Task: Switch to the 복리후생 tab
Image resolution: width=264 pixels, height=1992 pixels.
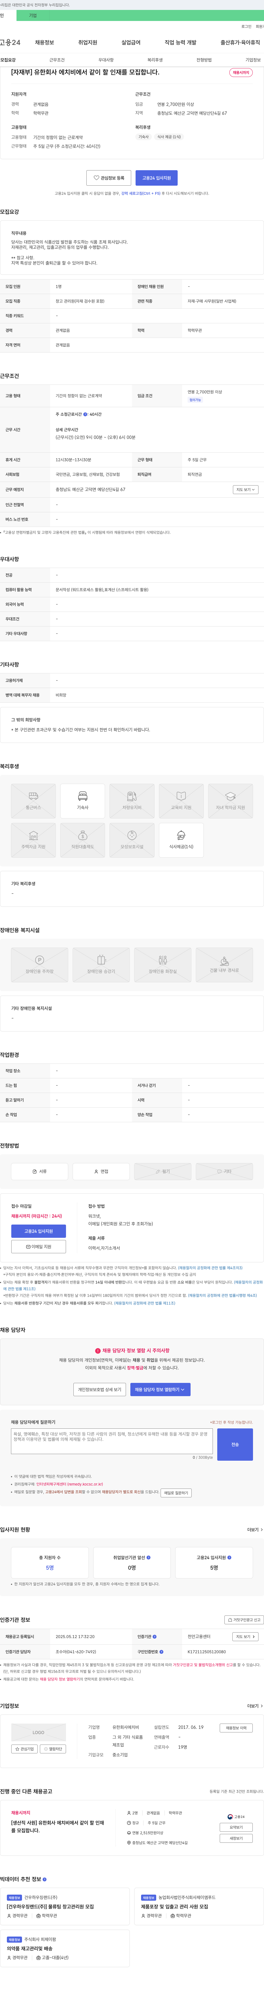Action: tap(155, 60)
